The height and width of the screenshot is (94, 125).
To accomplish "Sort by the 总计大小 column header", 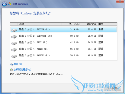I will pyautogui.click(x=71, y=24).
